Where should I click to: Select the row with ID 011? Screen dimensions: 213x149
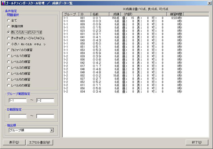point(123,85)
